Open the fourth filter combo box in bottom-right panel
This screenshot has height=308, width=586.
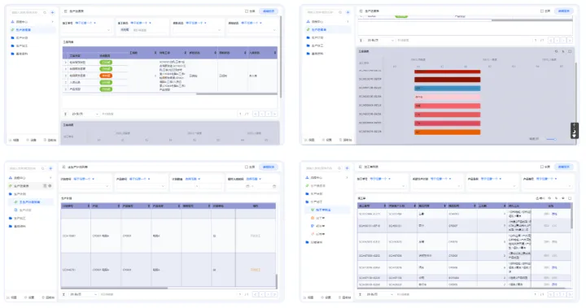(x=548, y=186)
